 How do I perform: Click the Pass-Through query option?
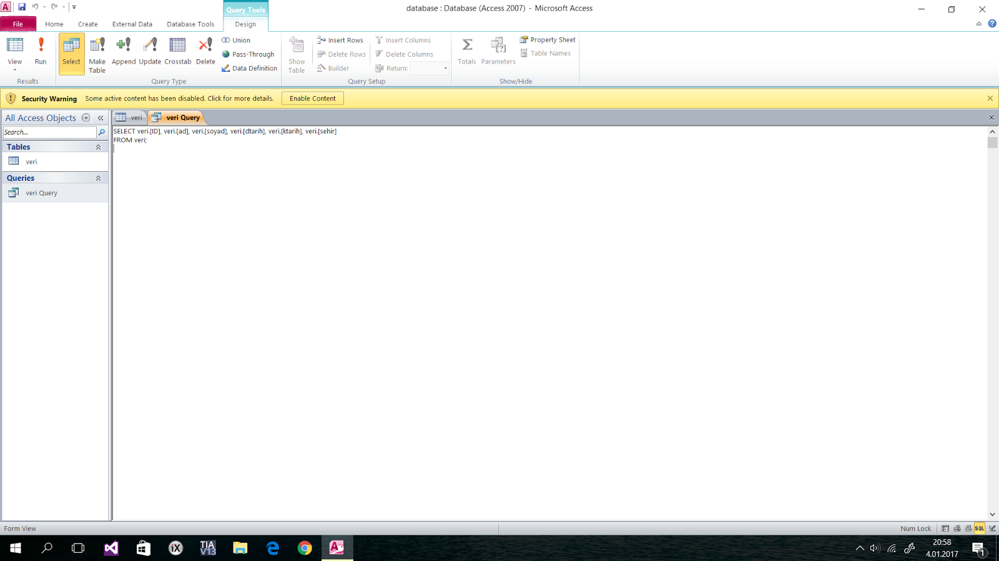click(x=248, y=54)
